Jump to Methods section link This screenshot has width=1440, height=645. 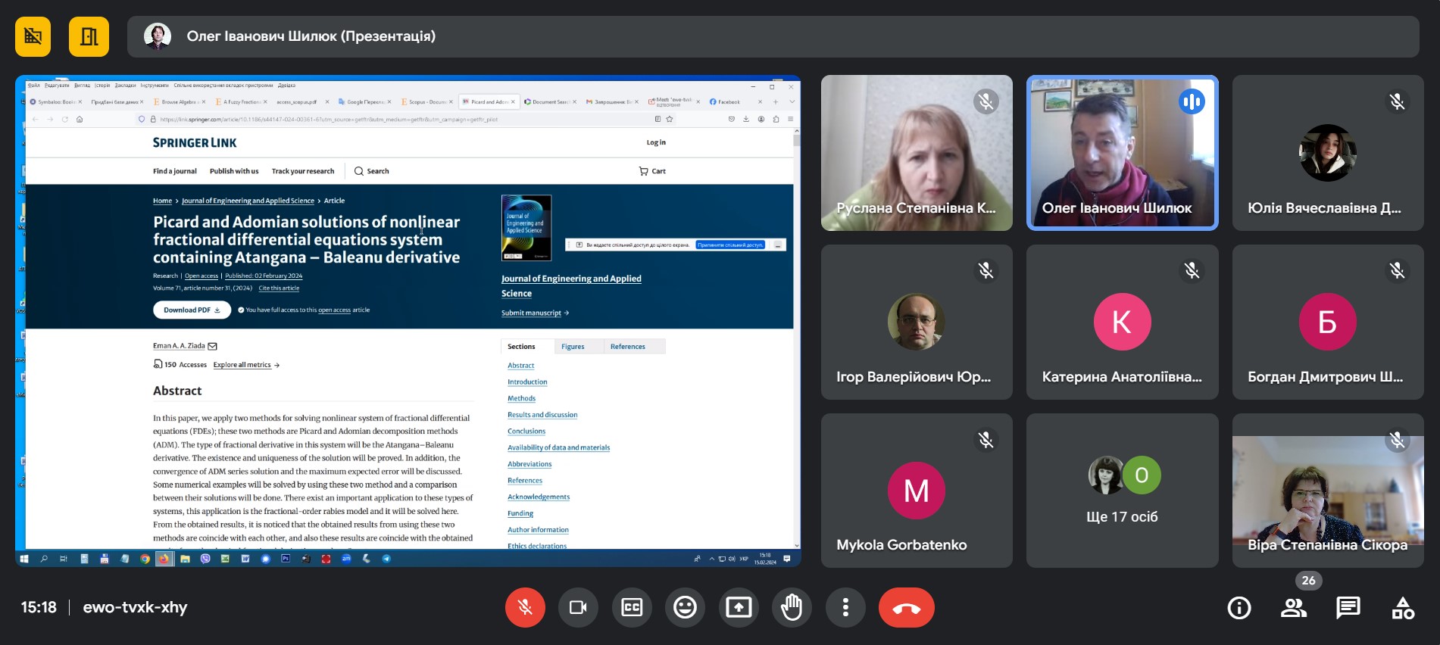coord(521,398)
